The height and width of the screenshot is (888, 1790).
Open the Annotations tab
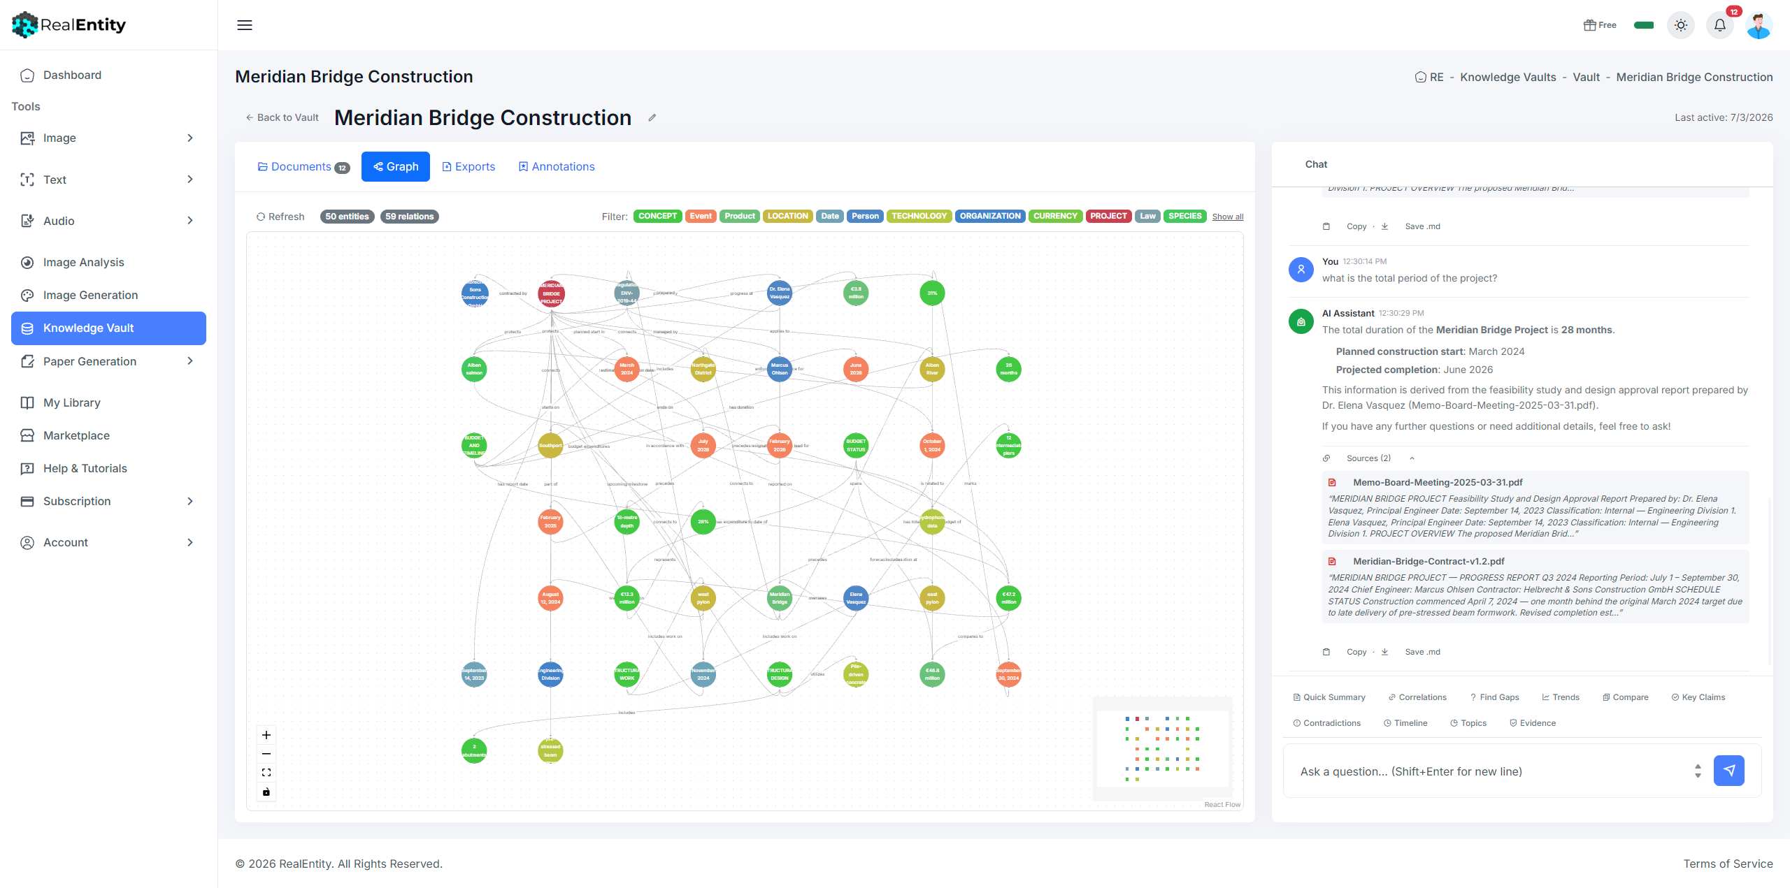coord(557,167)
